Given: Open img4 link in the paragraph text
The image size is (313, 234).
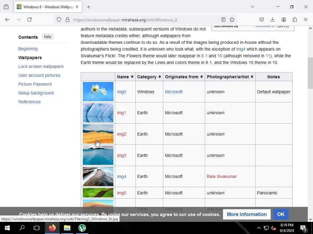Looking at the screenshot, I should pos(241,49).
